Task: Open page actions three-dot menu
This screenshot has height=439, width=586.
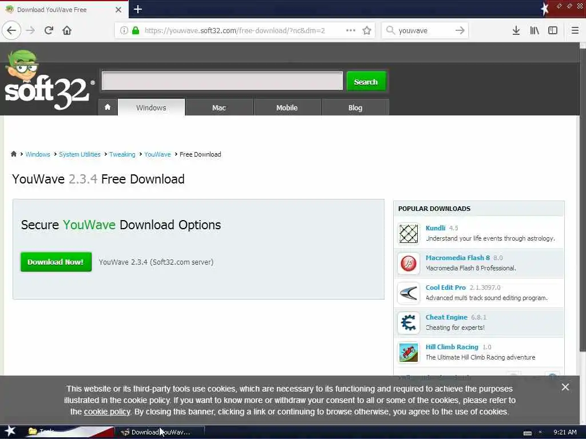Action: click(351, 30)
